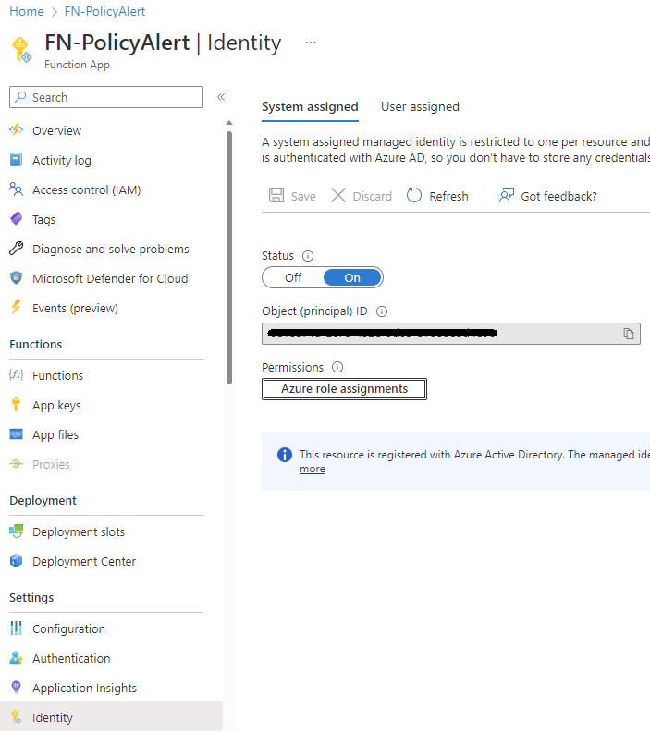Image resolution: width=650 pixels, height=732 pixels.
Task: Click the info icon next to Status
Action: 308,256
